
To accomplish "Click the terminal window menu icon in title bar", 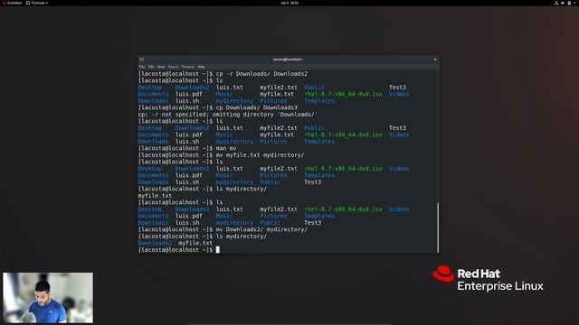I will point(142,60).
